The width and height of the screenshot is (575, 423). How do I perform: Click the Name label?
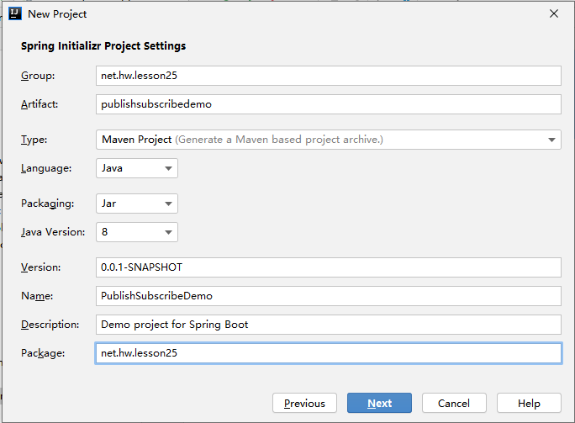click(37, 296)
